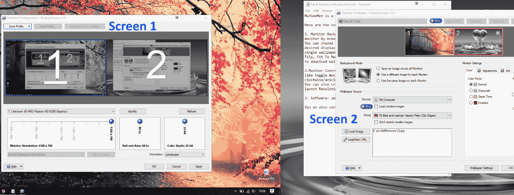Click the Pro badge next to Load random images
This screenshot has height=195, width=514.
click(x=367, y=106)
